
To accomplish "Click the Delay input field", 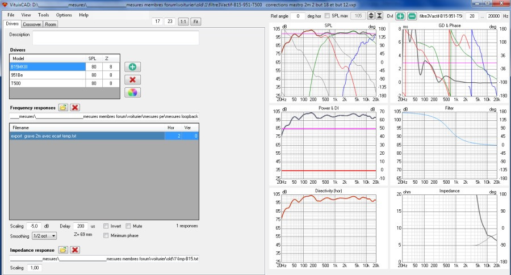I will click(x=81, y=226).
